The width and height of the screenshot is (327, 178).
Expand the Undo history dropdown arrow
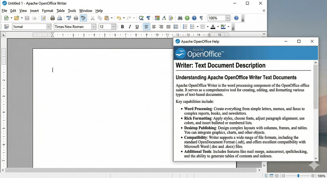124,18
